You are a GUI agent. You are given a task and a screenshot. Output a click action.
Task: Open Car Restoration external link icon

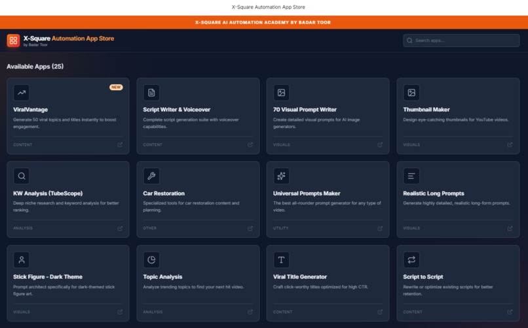(x=250, y=228)
